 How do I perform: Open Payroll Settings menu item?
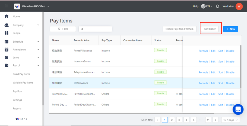point(17,100)
